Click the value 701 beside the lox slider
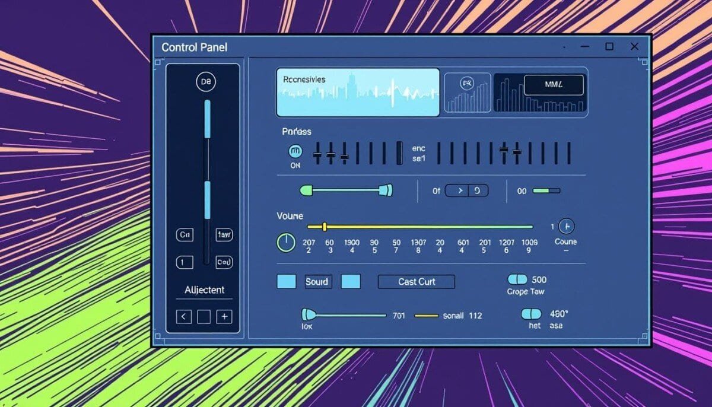 pos(399,316)
